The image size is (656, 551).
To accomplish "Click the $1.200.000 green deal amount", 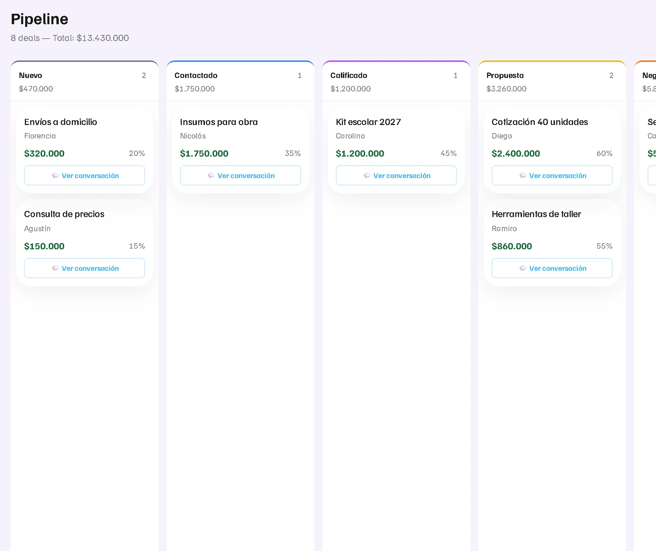I will [360, 153].
